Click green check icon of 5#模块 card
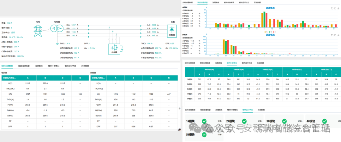The image size is (341, 142). [204, 135]
